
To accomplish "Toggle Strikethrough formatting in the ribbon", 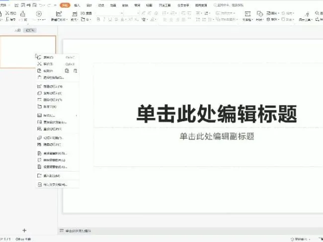I will coord(116,19).
